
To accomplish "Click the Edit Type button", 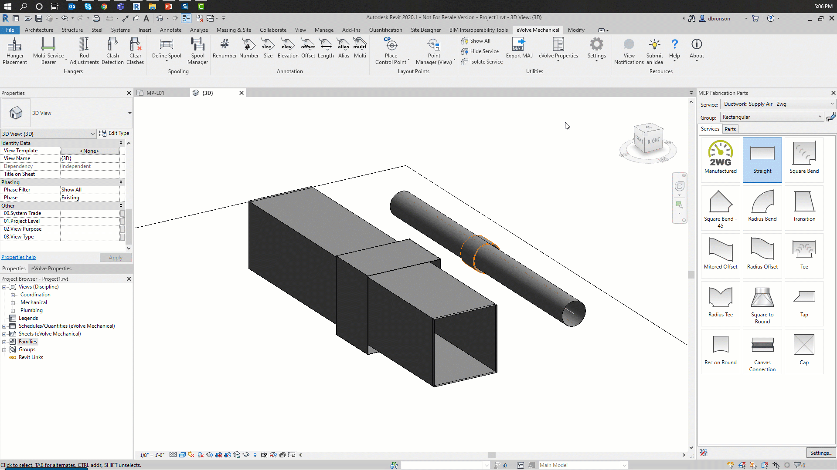I will [x=114, y=133].
